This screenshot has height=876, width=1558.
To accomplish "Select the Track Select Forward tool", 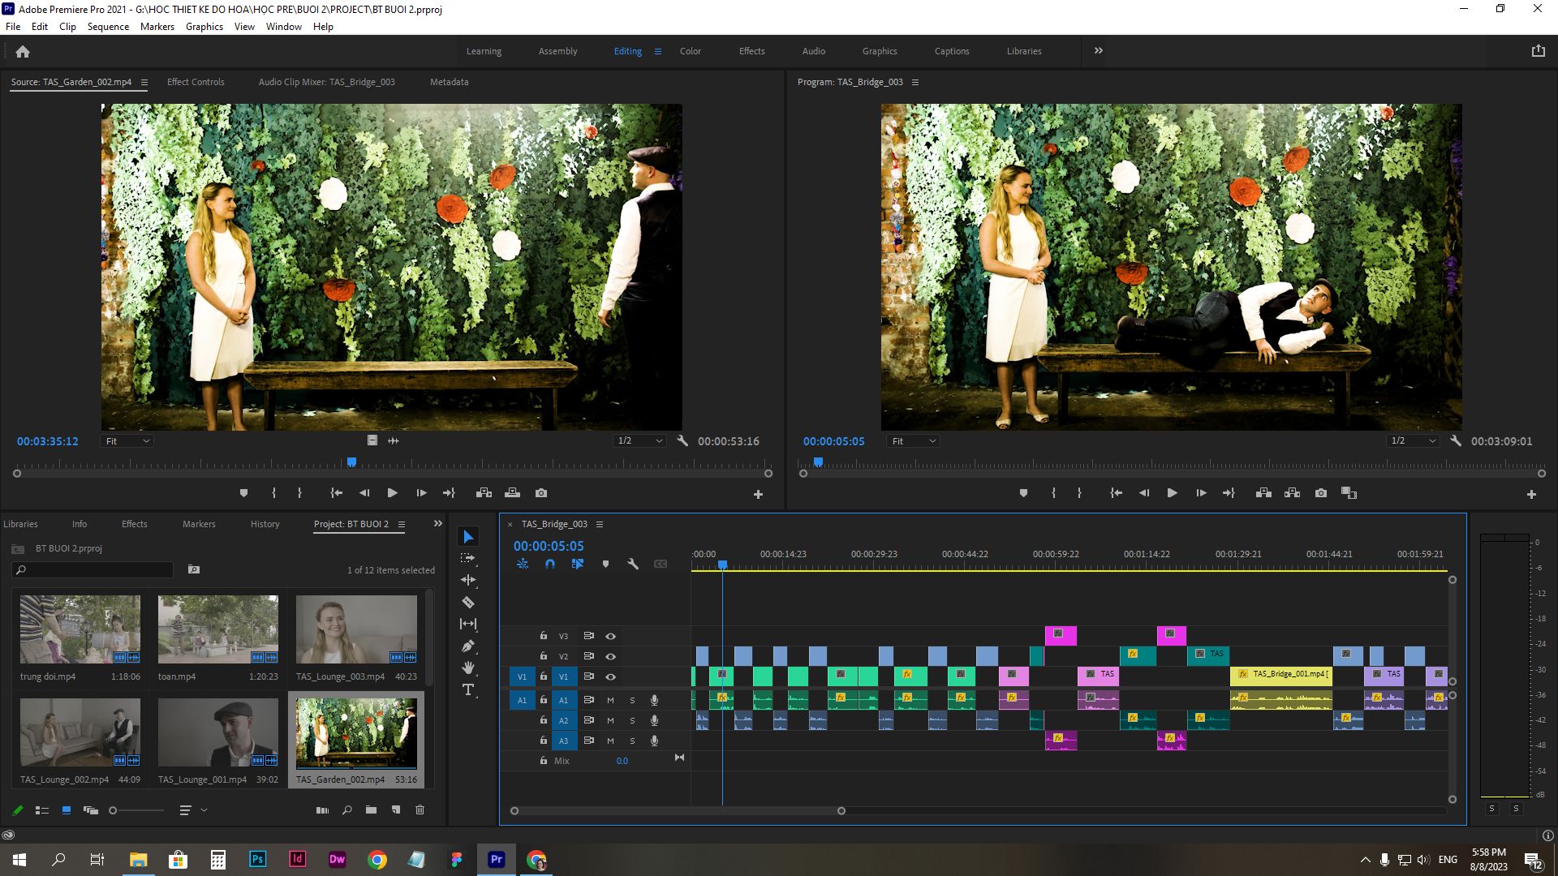I will 468,558.
